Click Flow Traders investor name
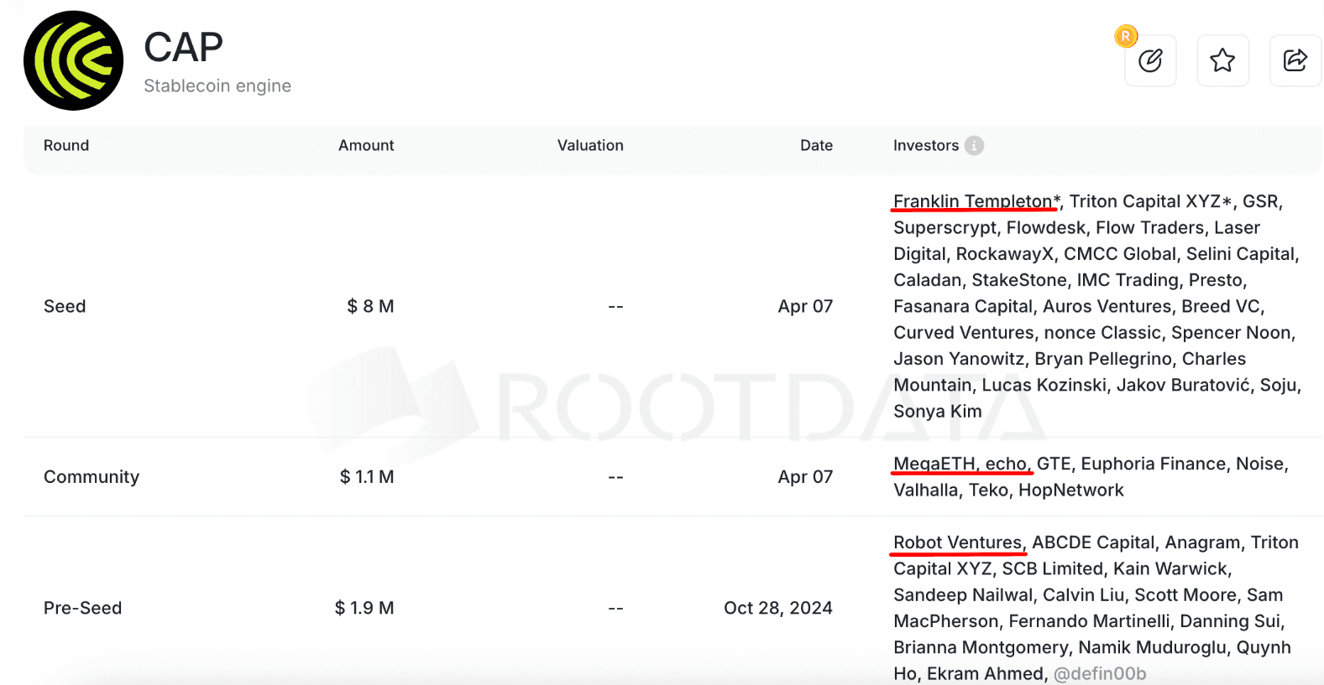This screenshot has width=1324, height=685. pyautogui.click(x=1150, y=227)
